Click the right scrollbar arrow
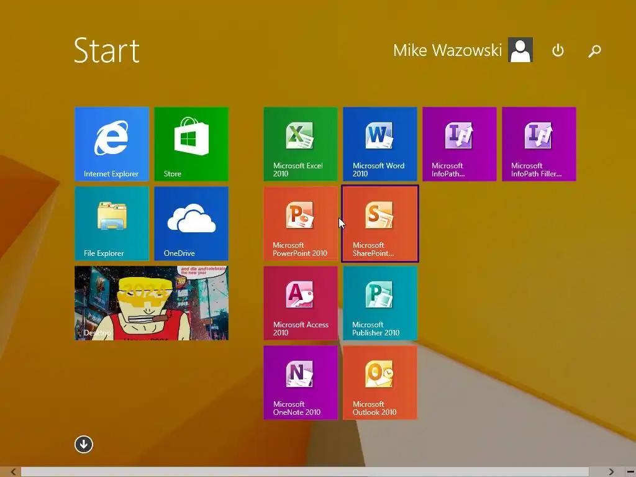The image size is (636, 477). (611, 472)
